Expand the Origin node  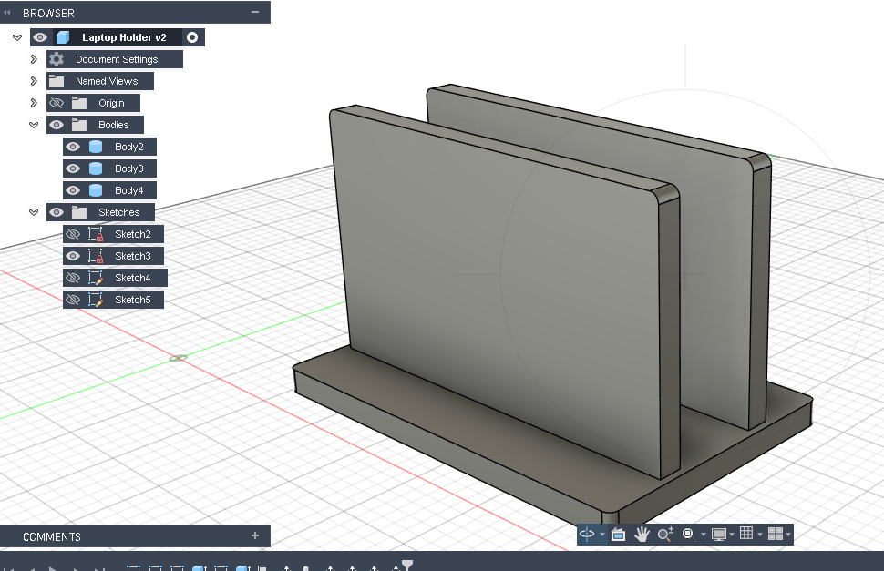click(34, 103)
